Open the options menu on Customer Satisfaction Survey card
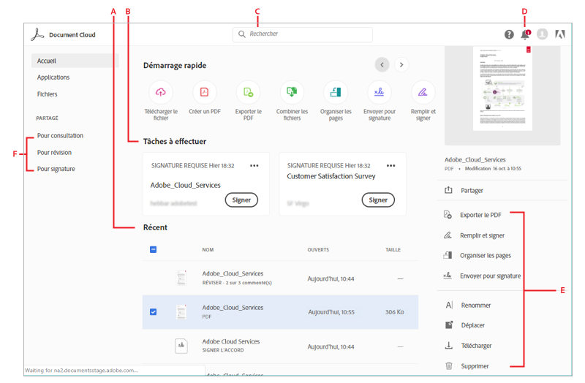Screen dimensions: 585x383 [391, 166]
